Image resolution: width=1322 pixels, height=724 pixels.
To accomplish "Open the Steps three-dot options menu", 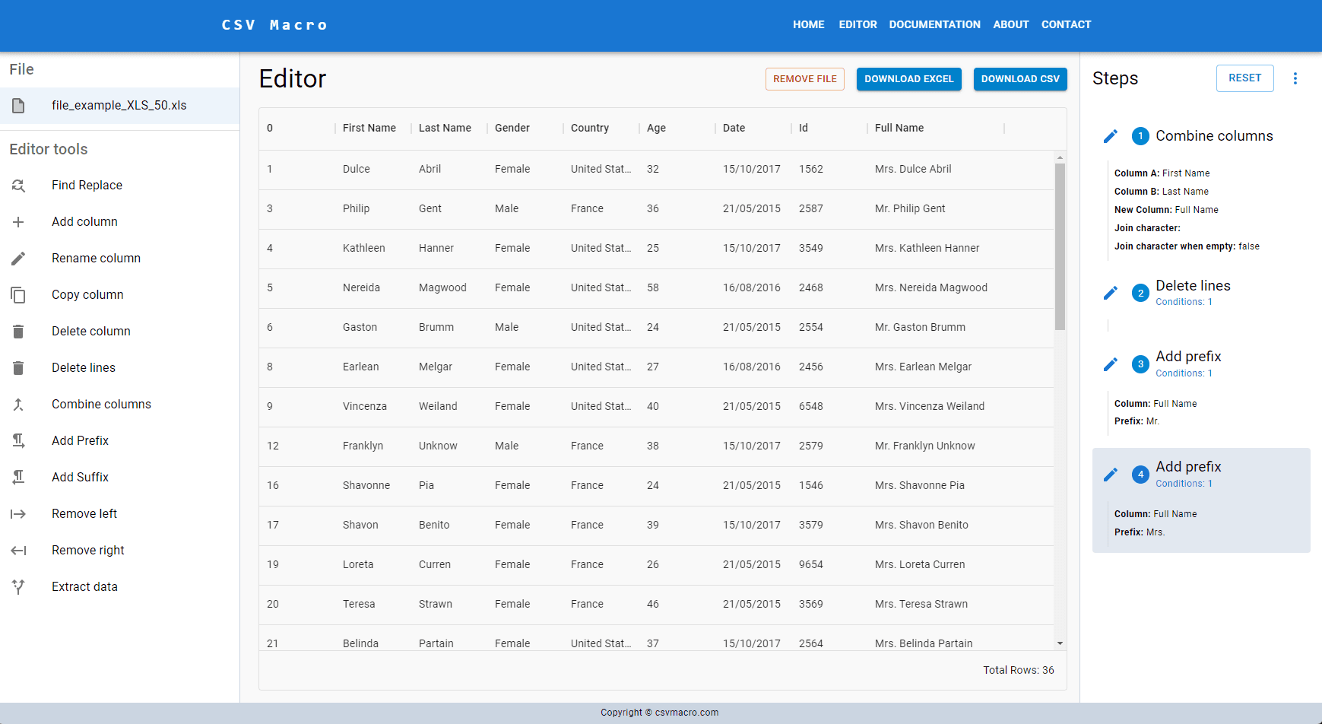I will [x=1295, y=78].
